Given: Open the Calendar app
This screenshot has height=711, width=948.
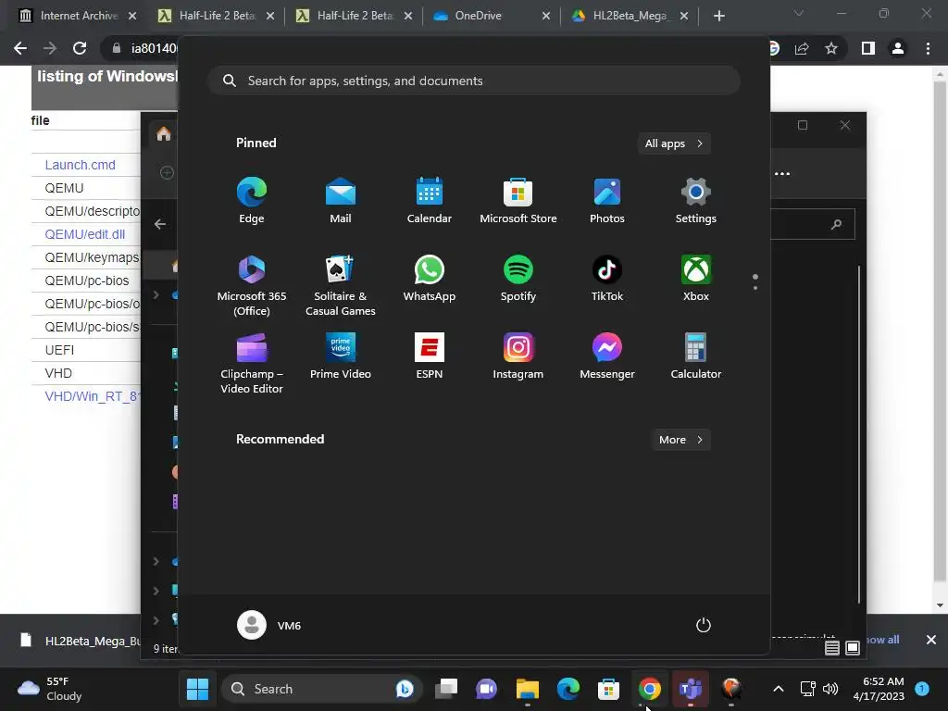Looking at the screenshot, I should (430, 200).
